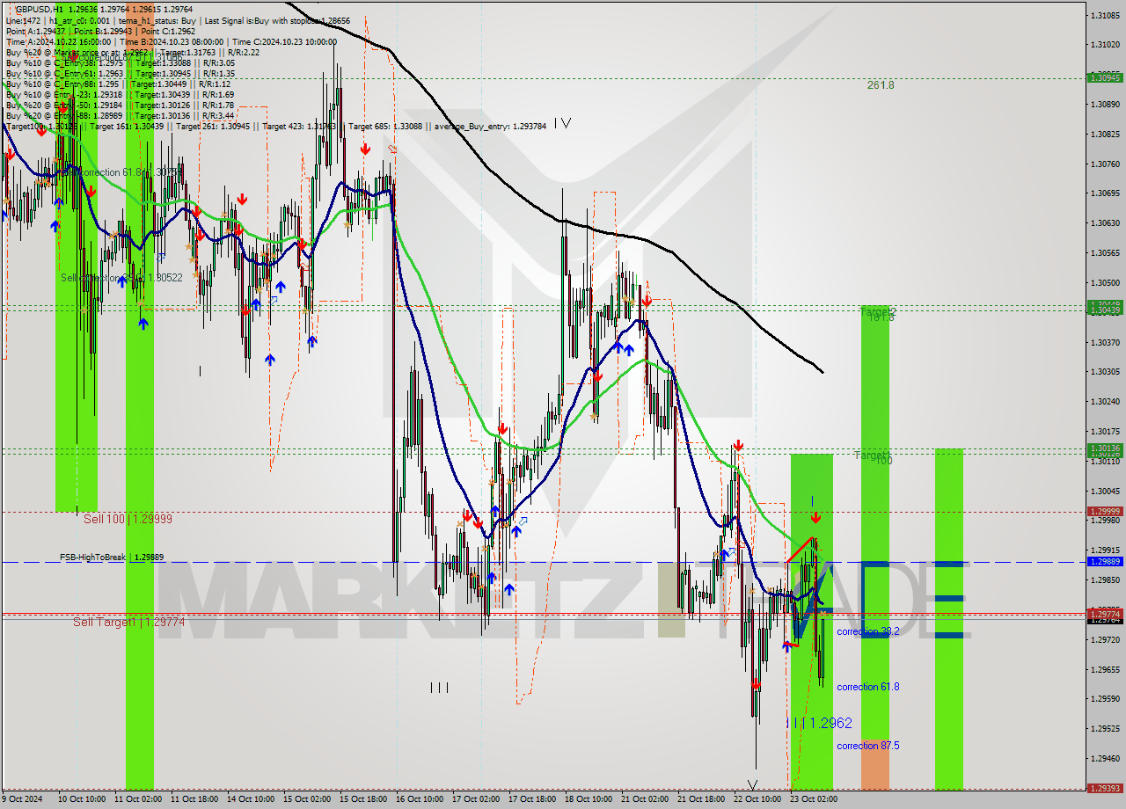The image size is (1126, 809).
Task: Click the red 1.29999 price tag on axis
Action: click(1104, 512)
